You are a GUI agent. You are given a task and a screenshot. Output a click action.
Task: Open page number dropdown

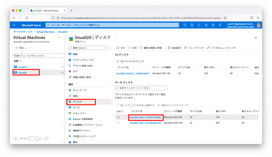pos(33,139)
